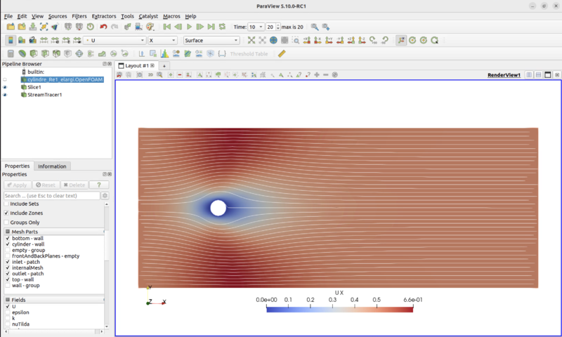Click the Find Data magnifier icon
Screen dimensions: 562x337
(x=314, y=27)
